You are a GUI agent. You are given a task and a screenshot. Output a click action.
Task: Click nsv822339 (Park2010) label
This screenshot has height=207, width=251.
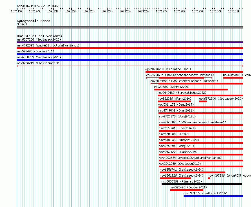175,99
